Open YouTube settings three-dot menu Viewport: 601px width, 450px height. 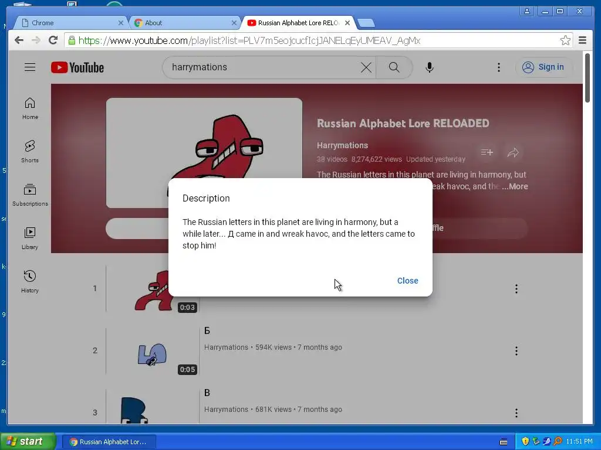click(x=499, y=67)
